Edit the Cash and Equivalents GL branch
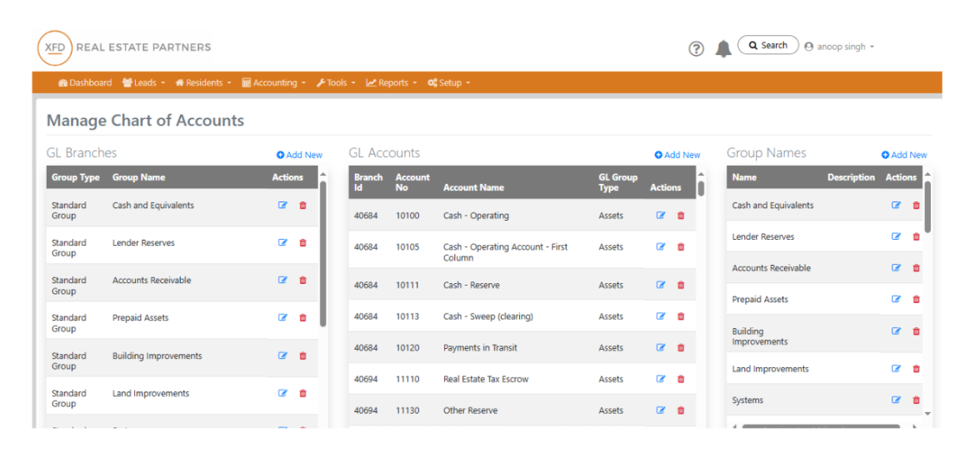 [282, 206]
